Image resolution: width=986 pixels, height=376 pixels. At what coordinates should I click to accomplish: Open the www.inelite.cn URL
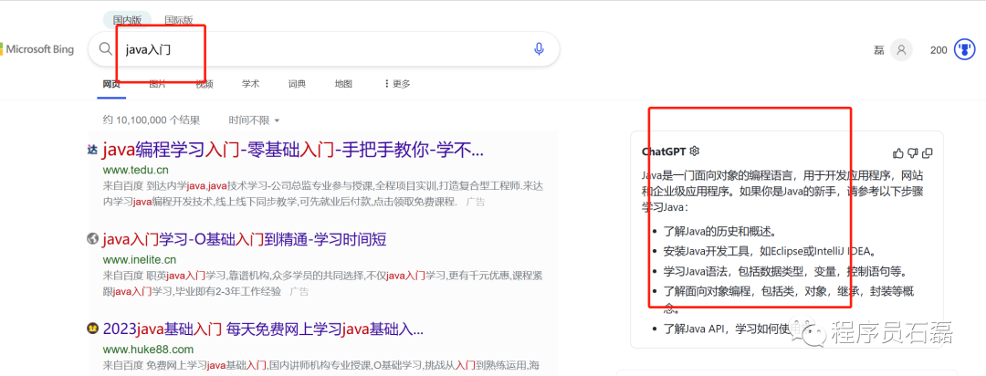[140, 259]
